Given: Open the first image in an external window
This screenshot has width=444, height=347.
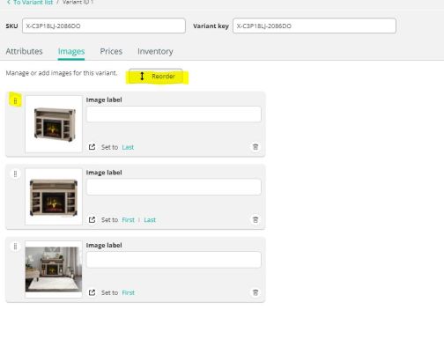Looking at the screenshot, I should 92,147.
